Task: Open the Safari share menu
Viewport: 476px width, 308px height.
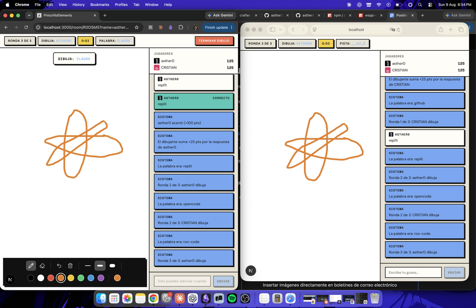Action: tap(441, 30)
